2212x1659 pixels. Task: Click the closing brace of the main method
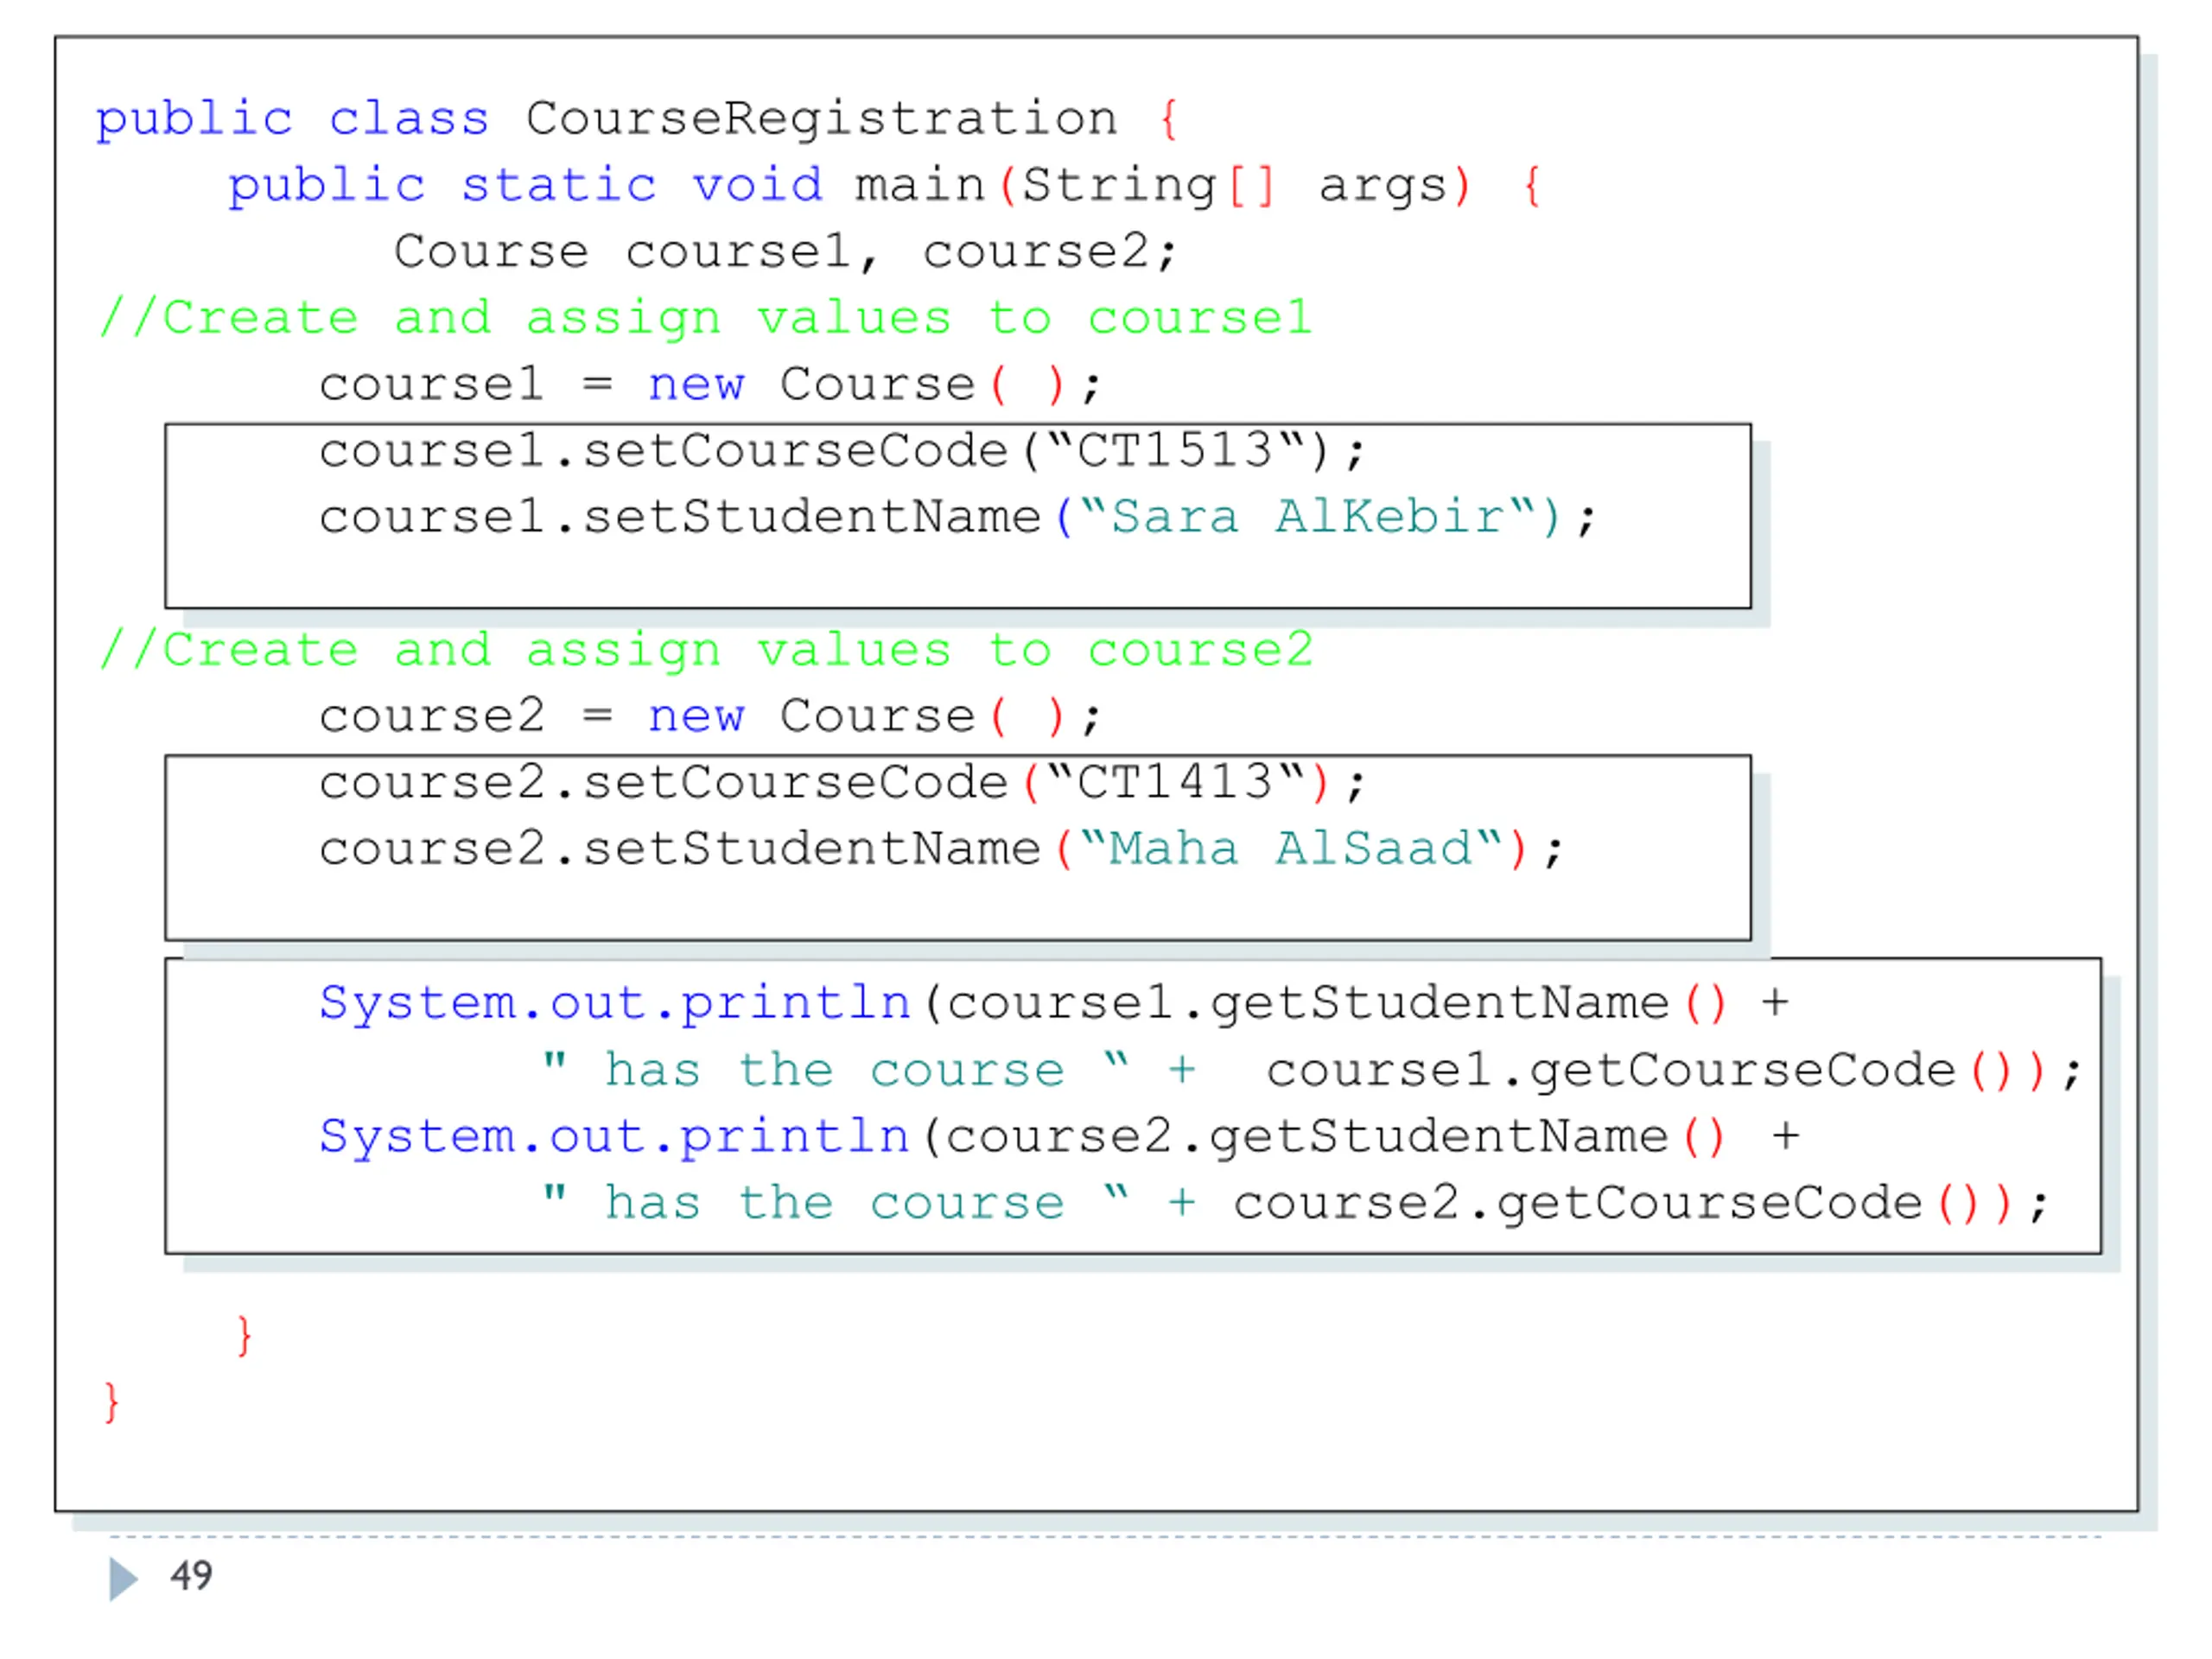[244, 1336]
